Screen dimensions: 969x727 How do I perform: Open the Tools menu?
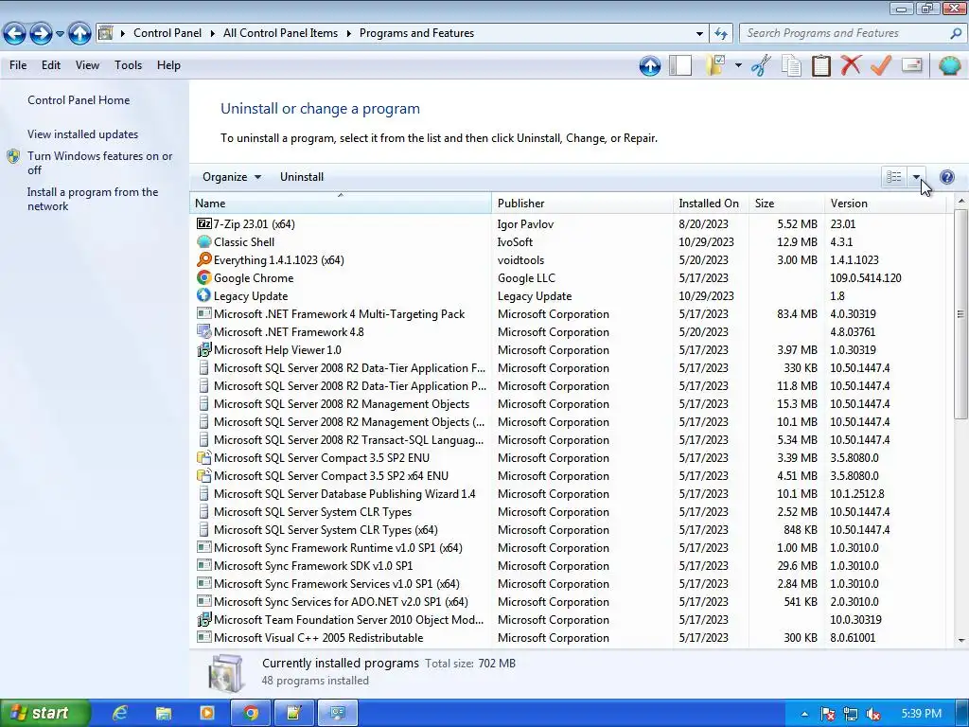click(128, 65)
